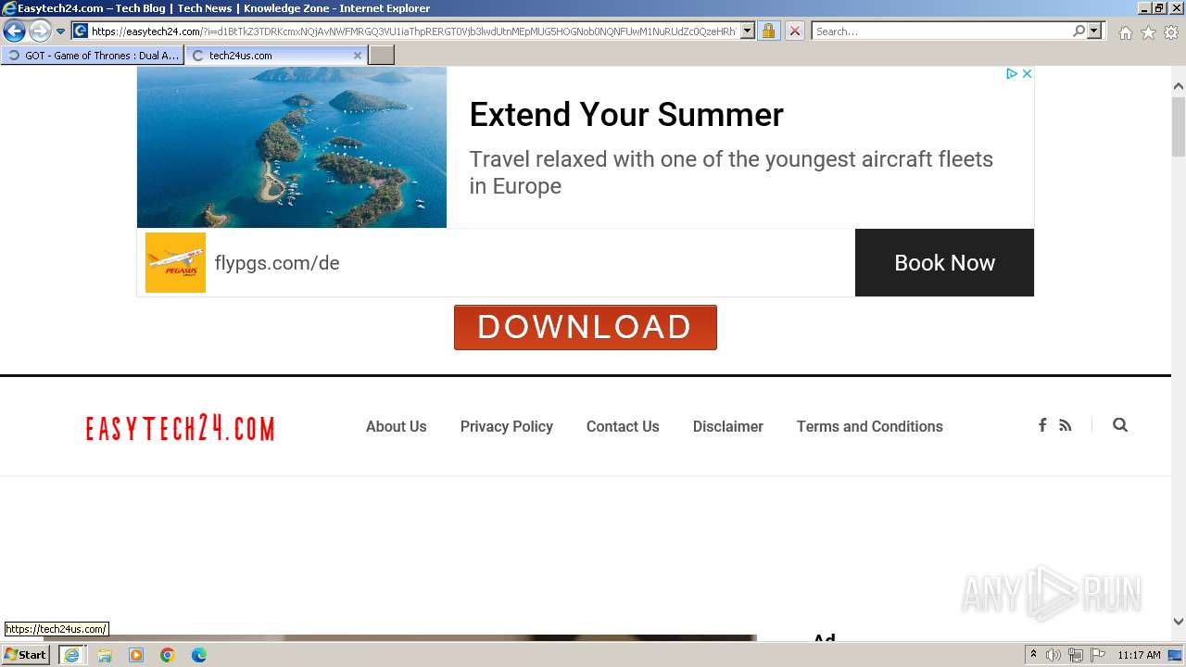Click Internet Explorer taskbar icon
1186x667 pixels.
click(71, 655)
